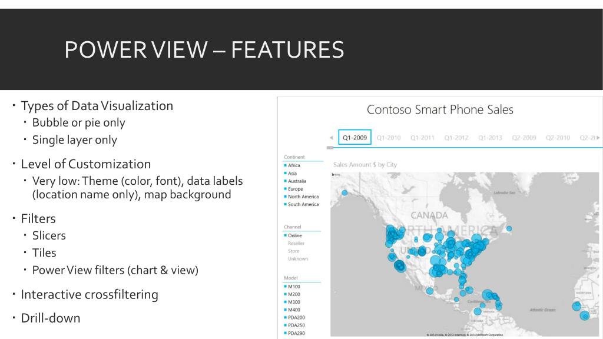Click the Bubble or pie only bullet
Viewport: 603px width, 339px height.
78,122
